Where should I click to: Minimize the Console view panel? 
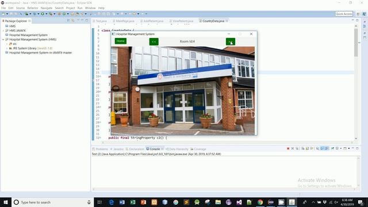coord(352,148)
